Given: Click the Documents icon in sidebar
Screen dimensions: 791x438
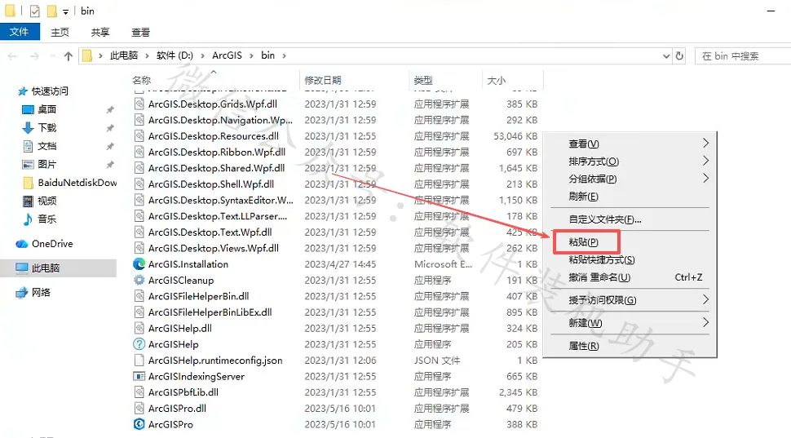Looking at the screenshot, I should 29,146.
